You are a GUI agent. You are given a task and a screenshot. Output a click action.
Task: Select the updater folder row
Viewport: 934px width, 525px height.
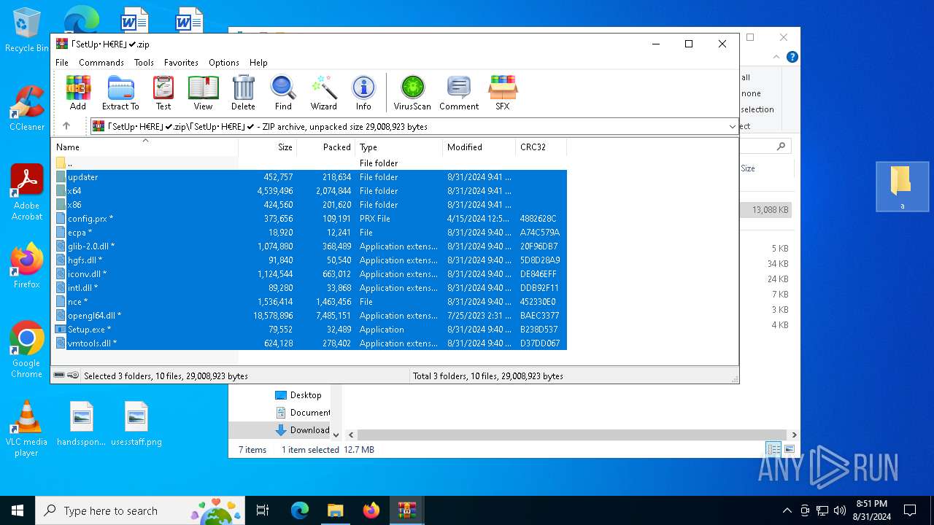(310, 177)
